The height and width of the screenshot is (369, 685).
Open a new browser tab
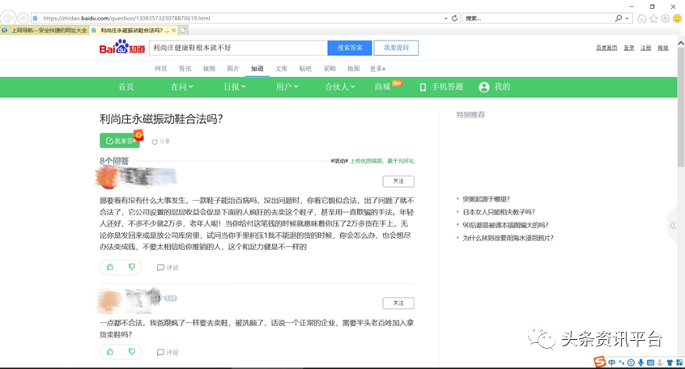(184, 30)
